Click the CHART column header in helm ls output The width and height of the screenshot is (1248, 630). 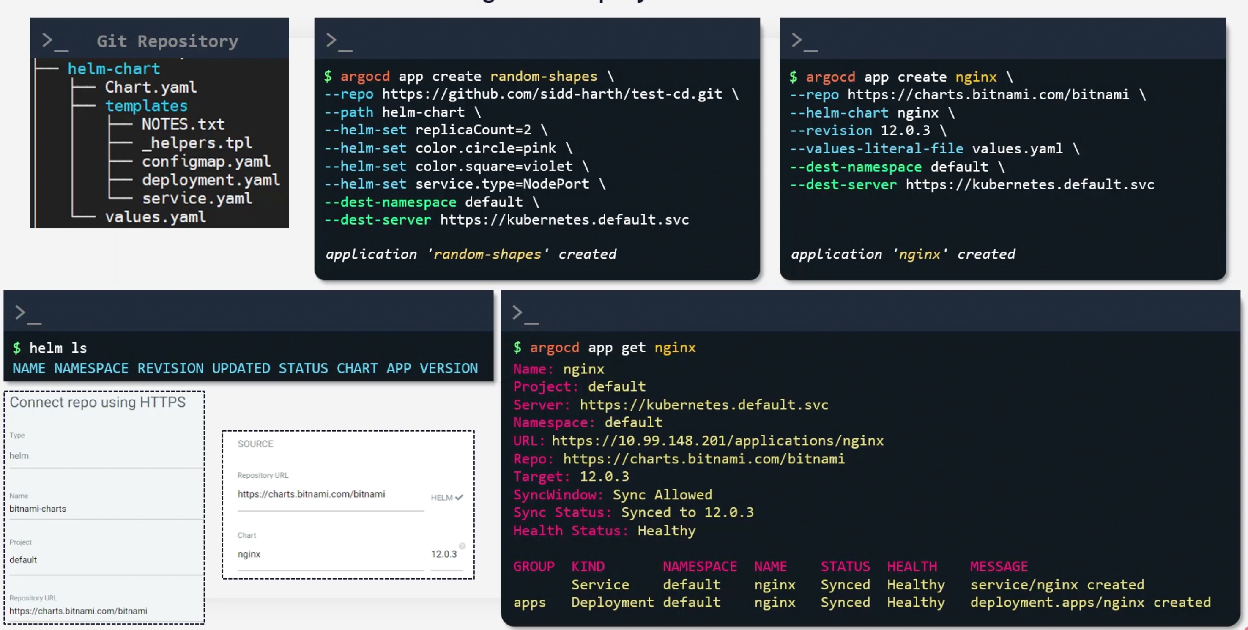tap(357, 368)
